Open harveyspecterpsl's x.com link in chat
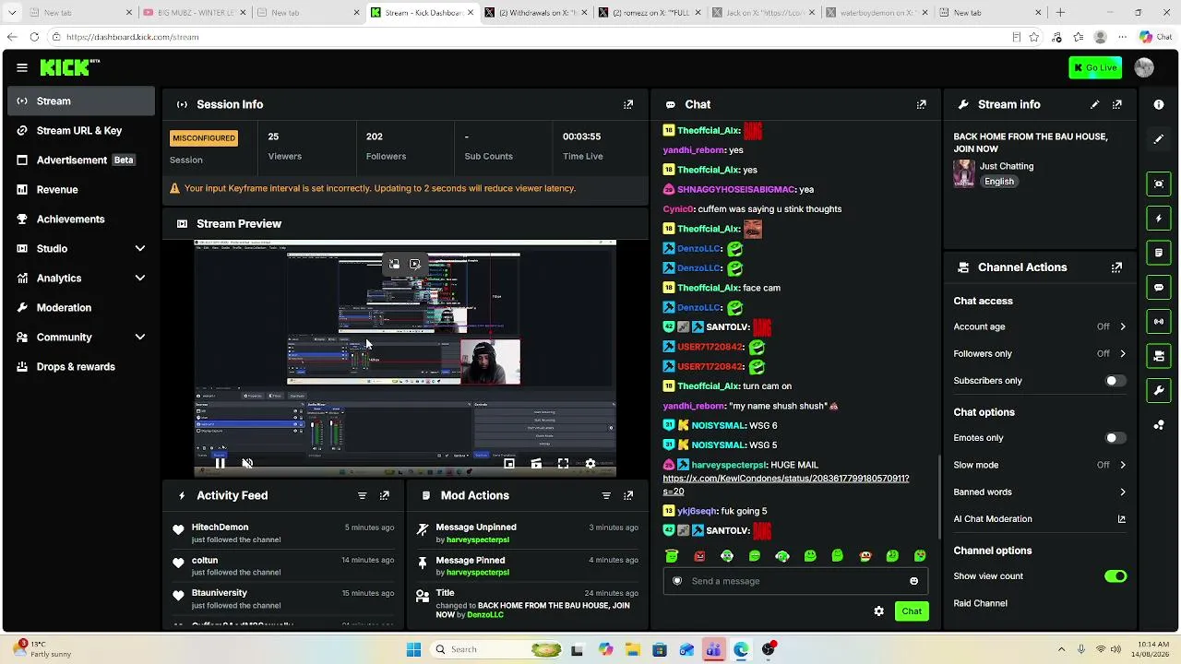 [785, 485]
